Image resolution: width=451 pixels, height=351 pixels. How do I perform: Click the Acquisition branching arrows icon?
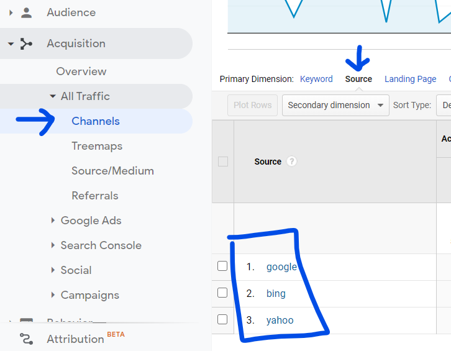pyautogui.click(x=26, y=43)
